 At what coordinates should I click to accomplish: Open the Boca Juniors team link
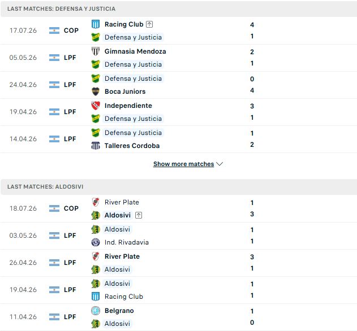125,92
